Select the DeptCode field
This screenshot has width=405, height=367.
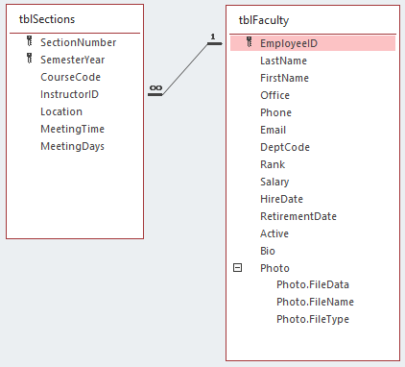coord(285,147)
